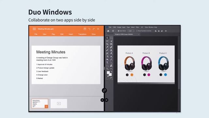
Task: Open the Photoshop Help menu
Action: pos(155,27)
